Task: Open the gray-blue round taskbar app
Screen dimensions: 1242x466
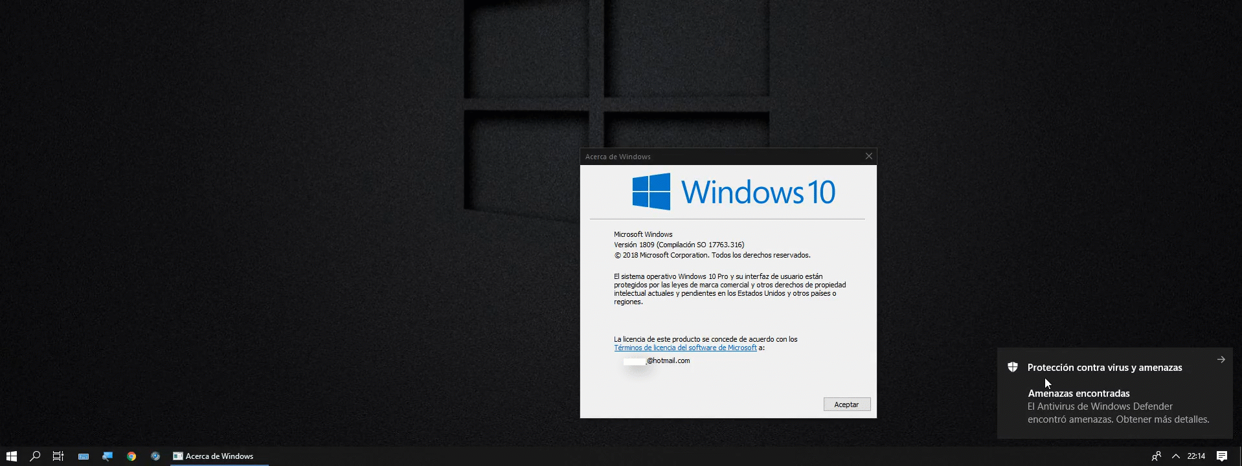Action: point(155,456)
